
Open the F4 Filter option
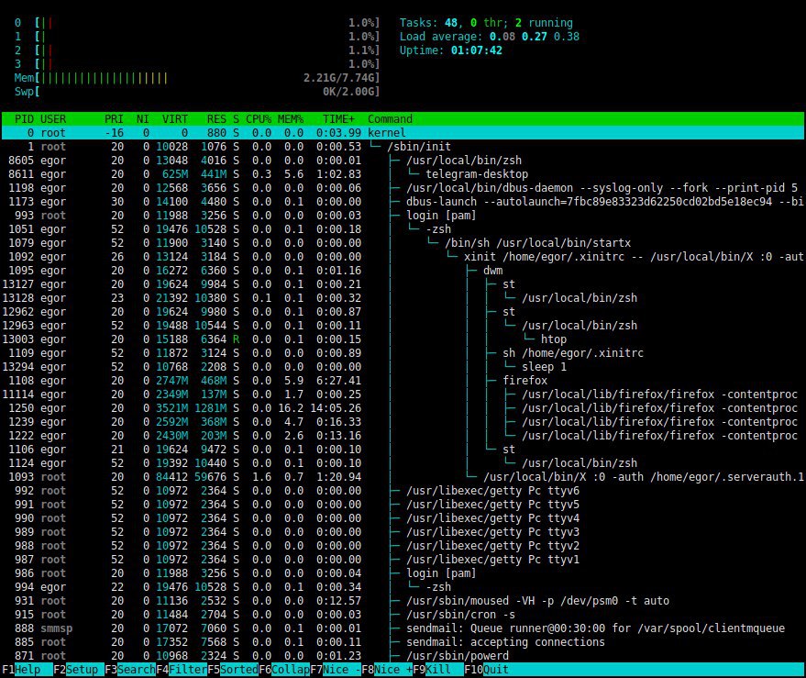182,669
